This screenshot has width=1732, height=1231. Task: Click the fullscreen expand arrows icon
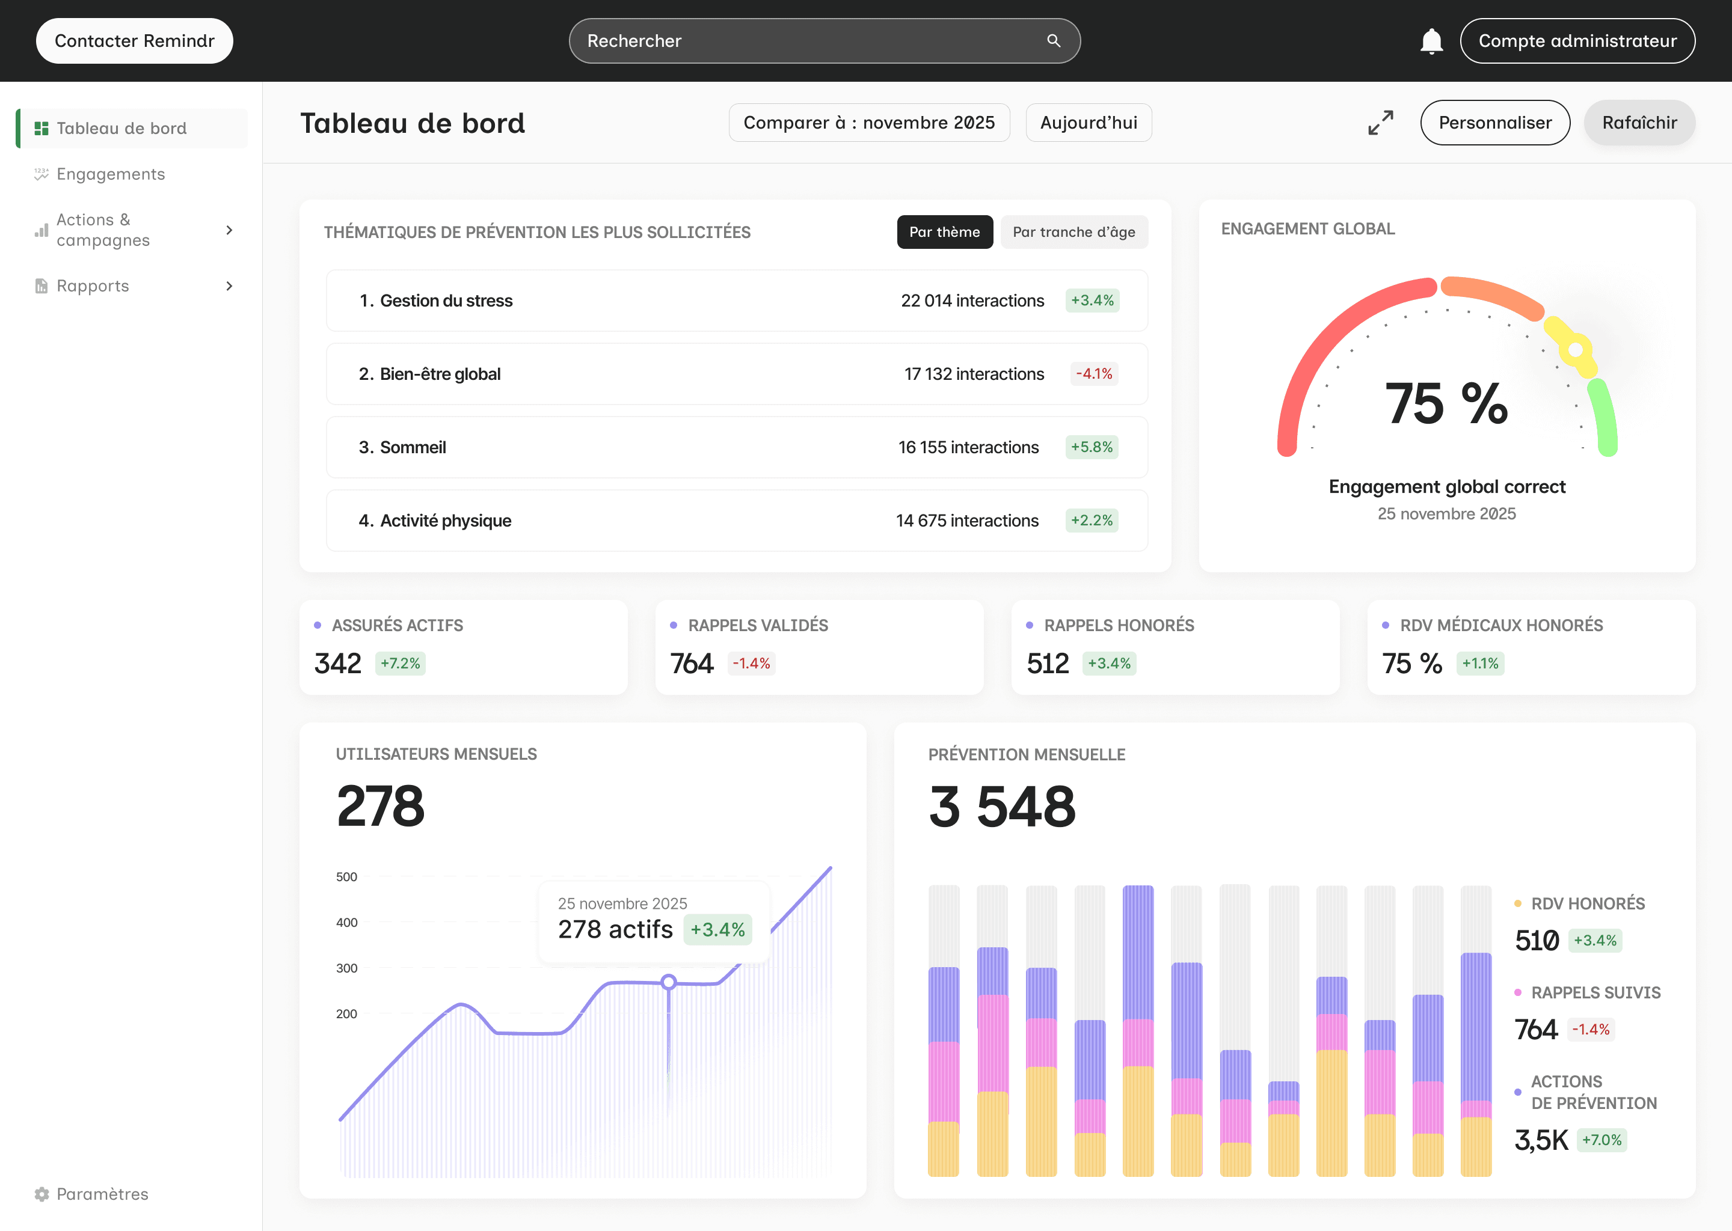tap(1380, 123)
